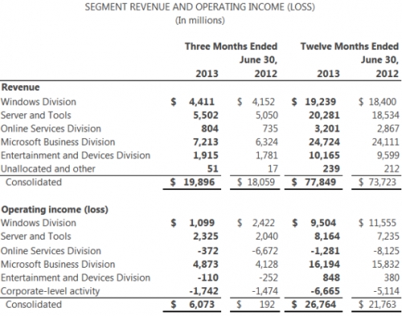Click Online Services operating loss -6,672
The height and width of the screenshot is (316, 402).
(265, 251)
